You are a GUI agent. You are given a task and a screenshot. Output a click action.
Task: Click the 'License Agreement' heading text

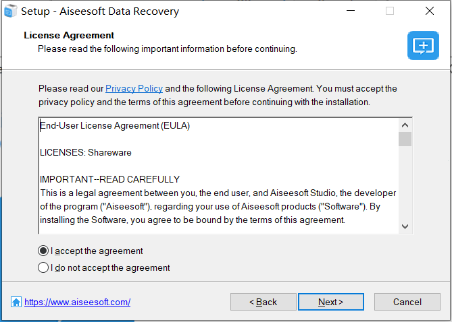coord(69,35)
